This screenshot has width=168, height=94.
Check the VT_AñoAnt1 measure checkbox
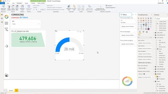click(x=156, y=79)
